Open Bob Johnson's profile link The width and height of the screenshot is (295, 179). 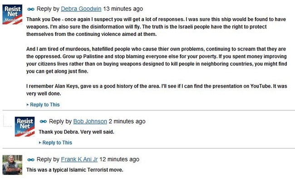click(x=90, y=121)
